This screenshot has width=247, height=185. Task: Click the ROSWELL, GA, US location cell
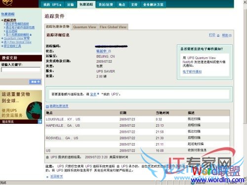(x=62, y=138)
